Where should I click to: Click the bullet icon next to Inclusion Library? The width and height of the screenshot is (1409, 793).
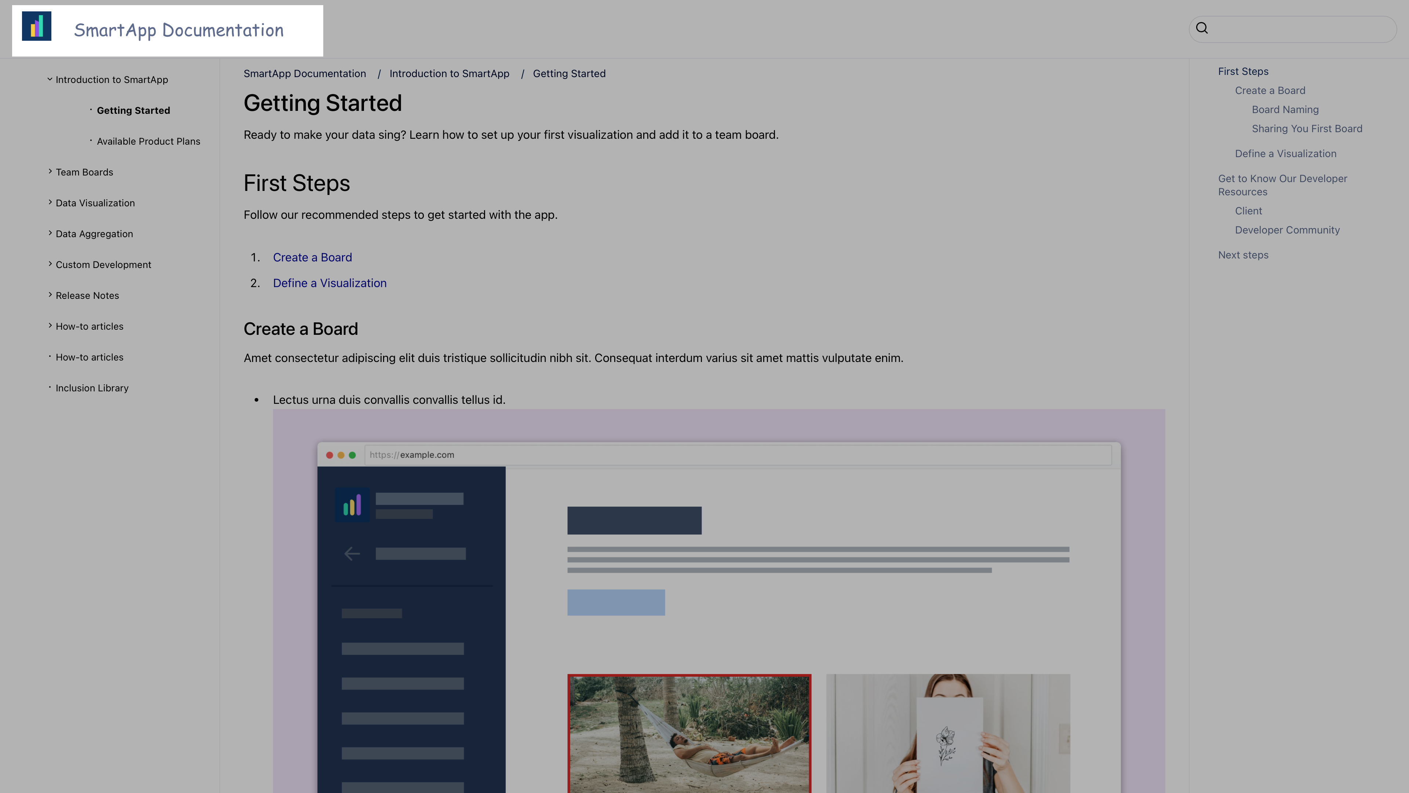tap(50, 387)
